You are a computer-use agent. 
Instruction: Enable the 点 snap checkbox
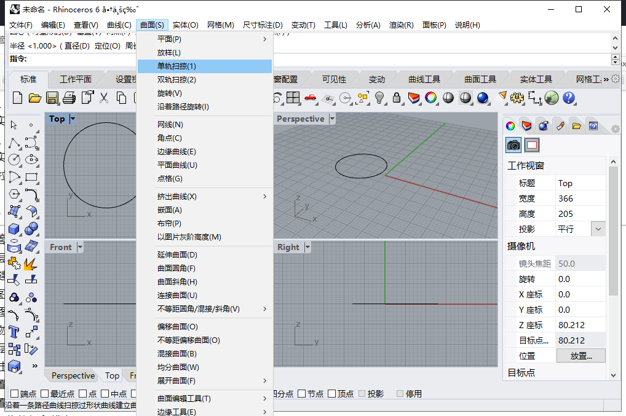(x=82, y=394)
